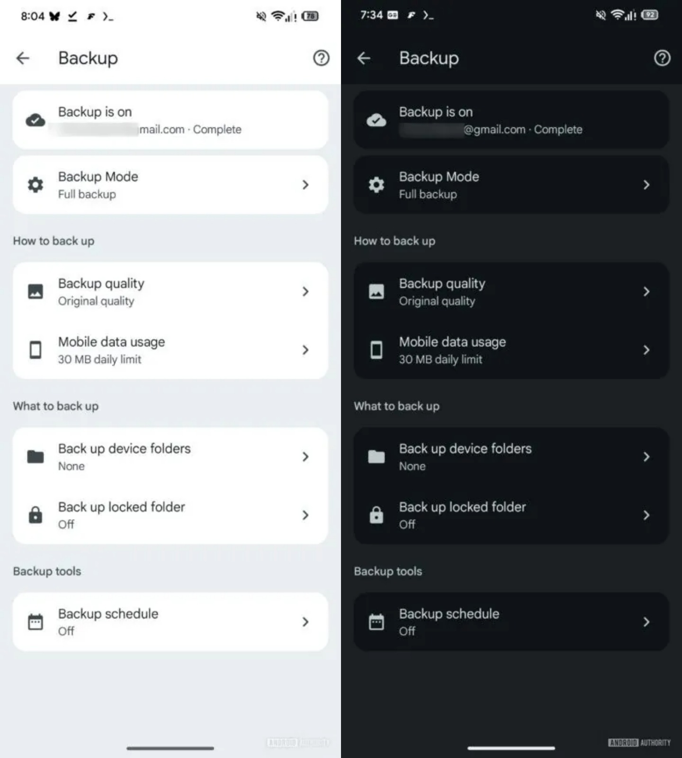Tap Mobile data usage phone icon, light screen

tap(36, 350)
